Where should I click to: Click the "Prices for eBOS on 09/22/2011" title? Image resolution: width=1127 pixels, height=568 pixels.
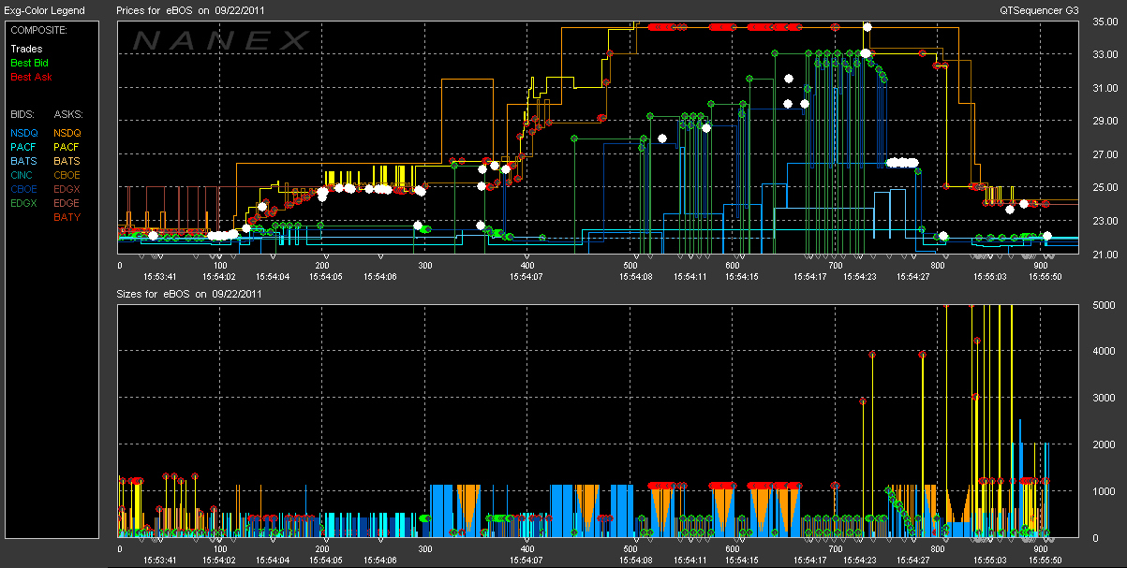[189, 10]
